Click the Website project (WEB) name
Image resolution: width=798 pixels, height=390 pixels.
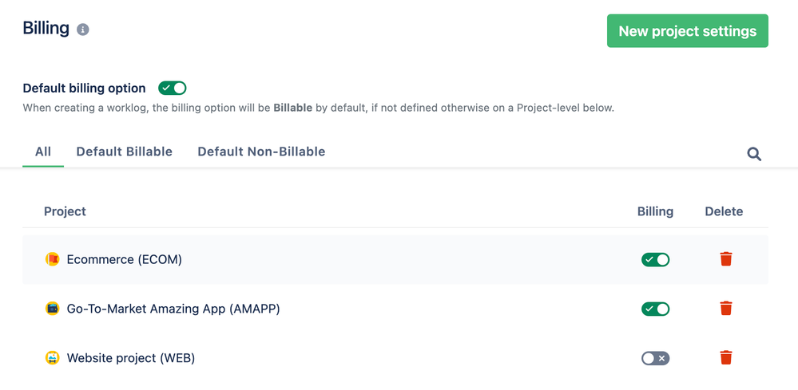[131, 358]
